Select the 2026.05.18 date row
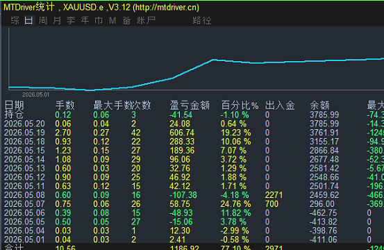 pyautogui.click(x=24, y=142)
